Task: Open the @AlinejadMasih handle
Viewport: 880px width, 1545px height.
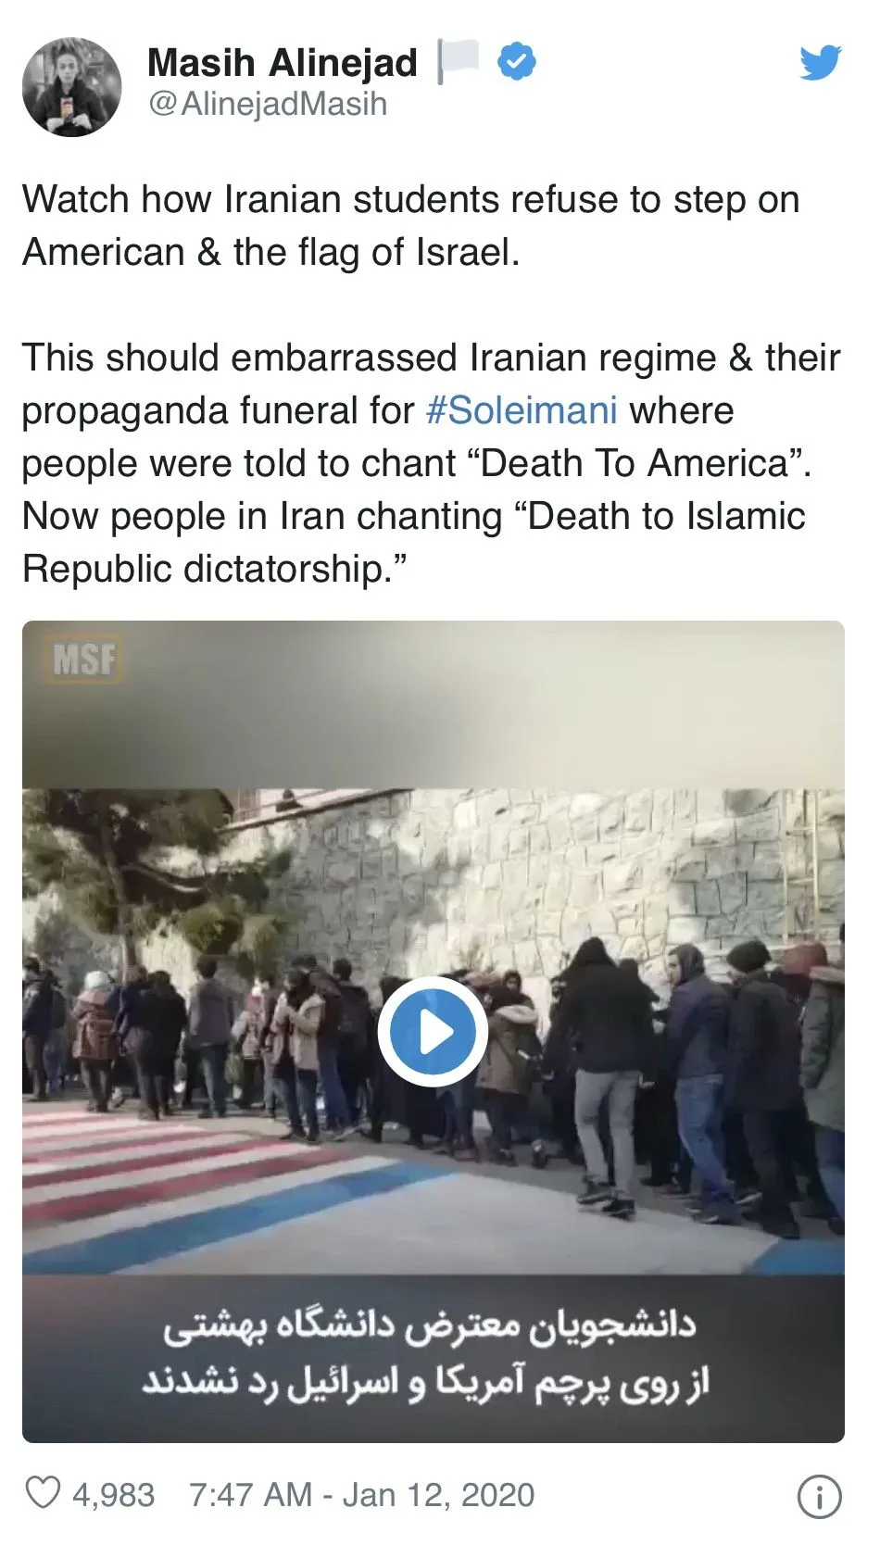Action: (268, 105)
